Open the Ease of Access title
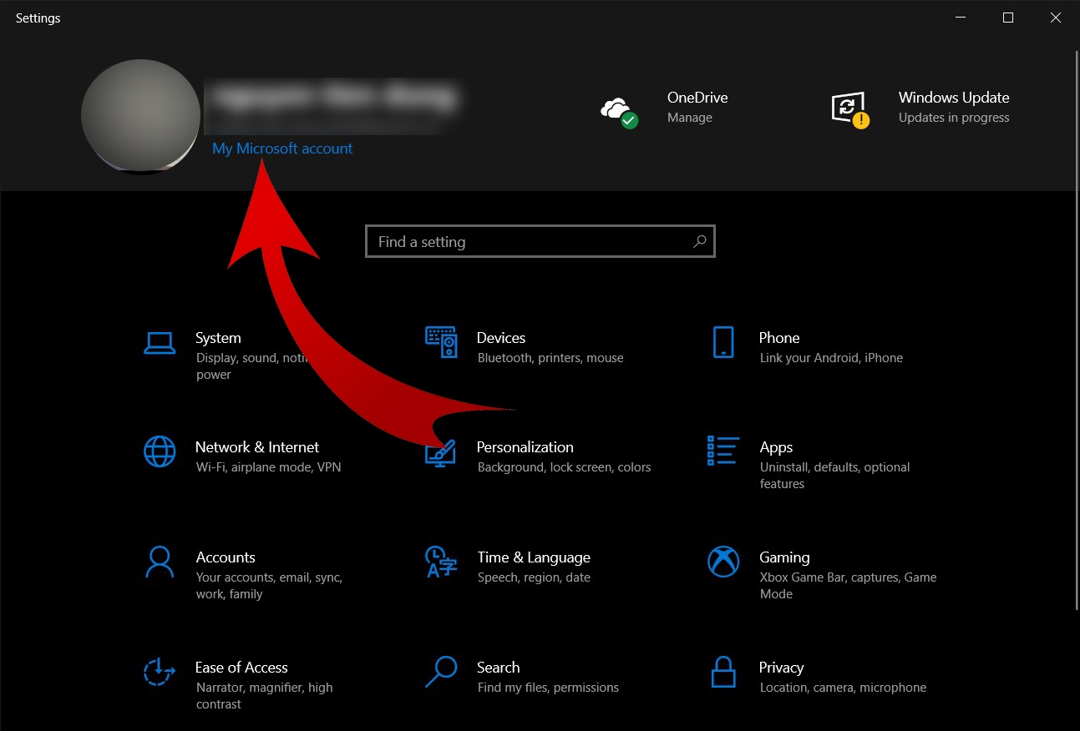 [241, 668]
